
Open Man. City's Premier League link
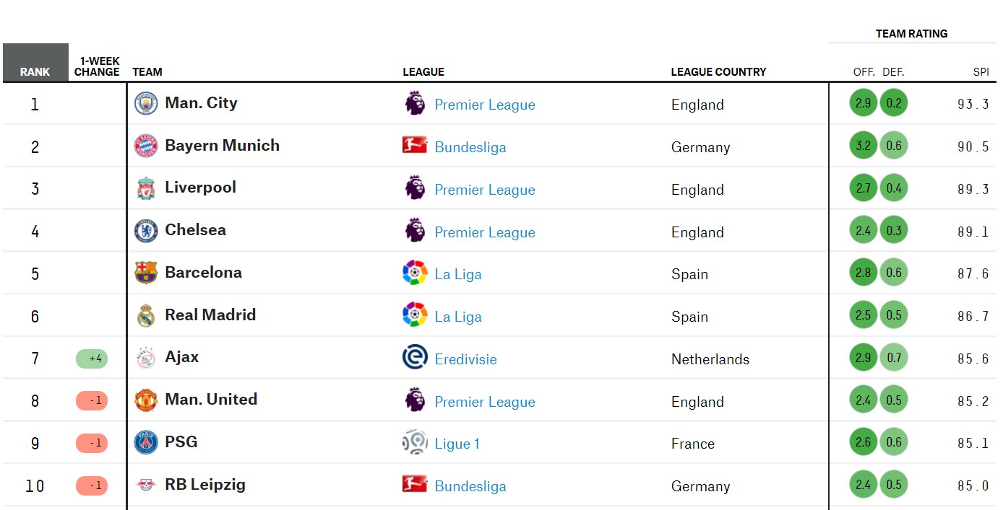click(x=485, y=105)
